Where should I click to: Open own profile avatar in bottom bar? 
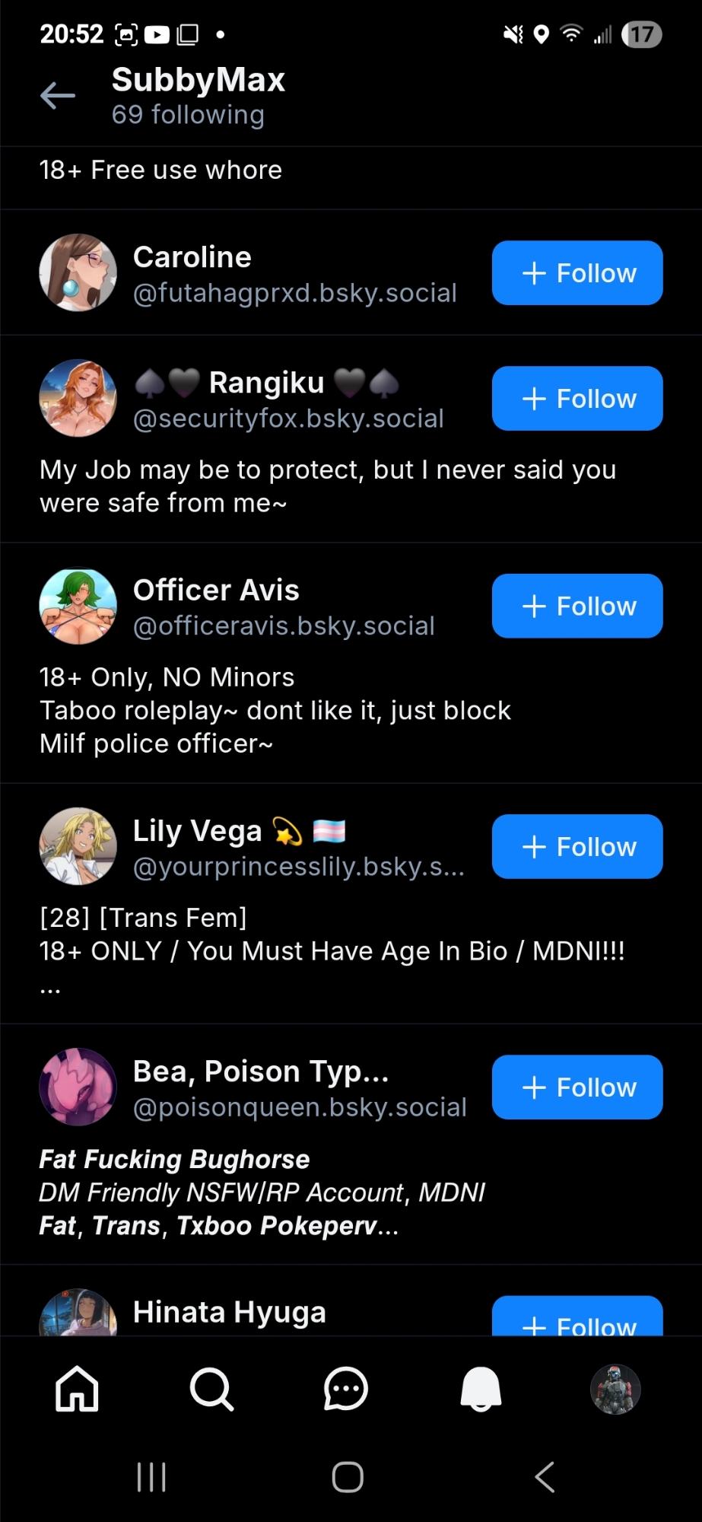coord(615,1389)
